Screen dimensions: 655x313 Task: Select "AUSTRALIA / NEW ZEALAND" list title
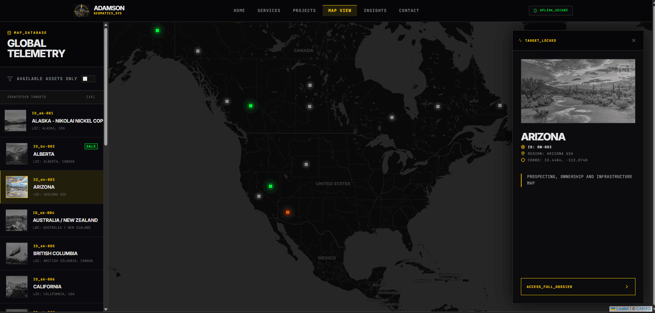click(65, 220)
